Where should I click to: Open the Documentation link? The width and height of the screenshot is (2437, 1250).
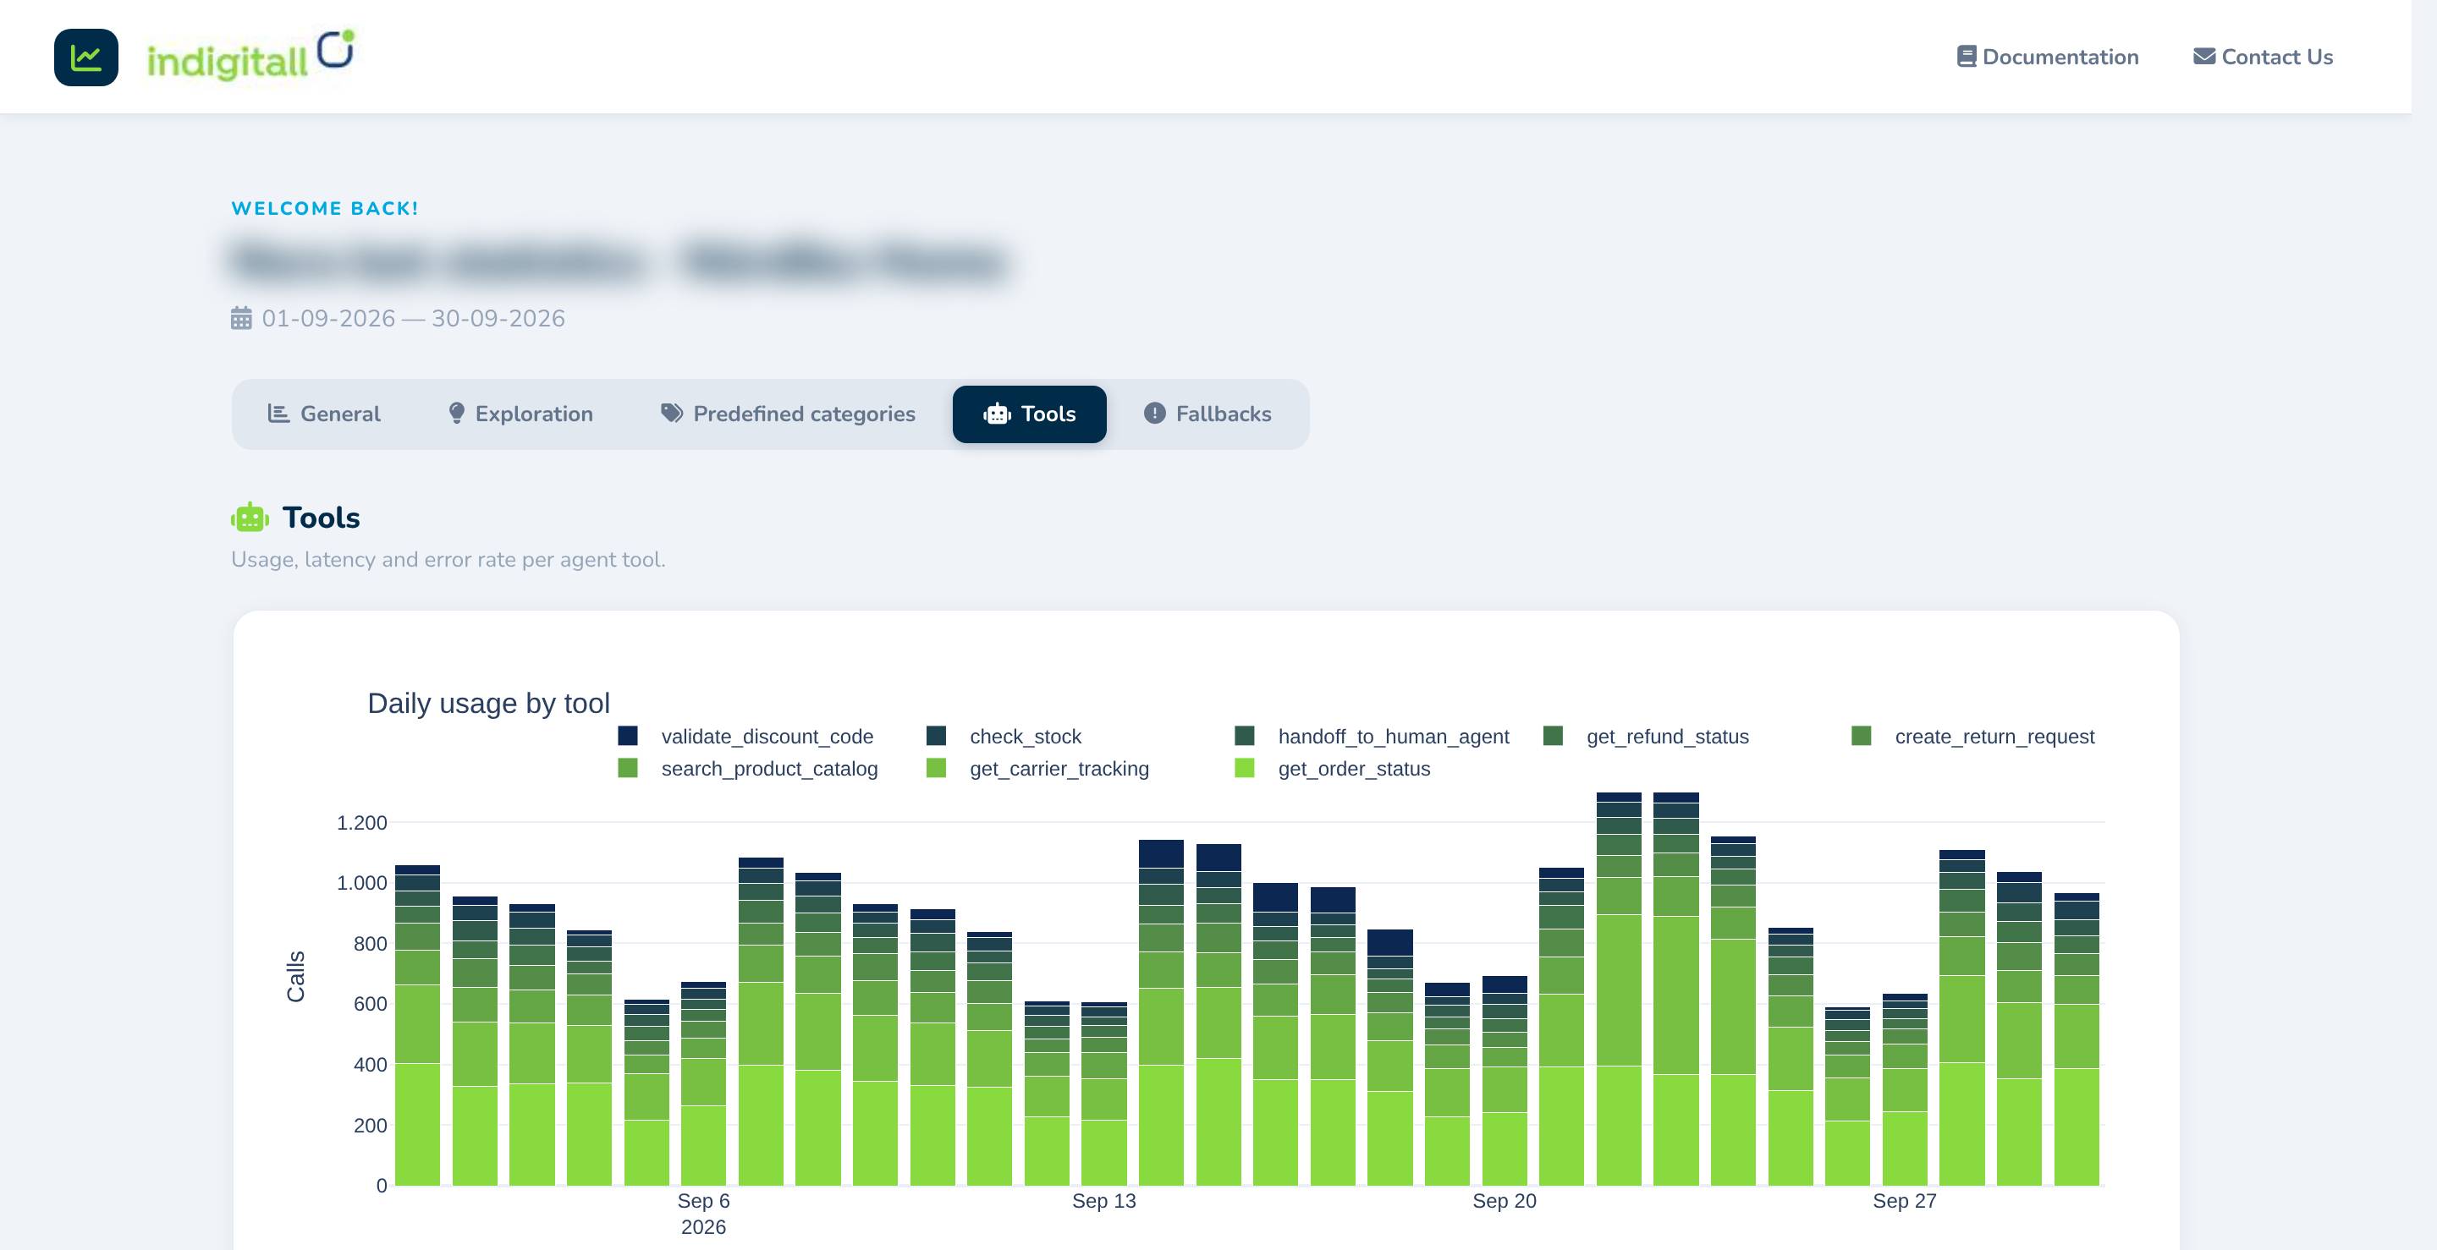point(2047,57)
